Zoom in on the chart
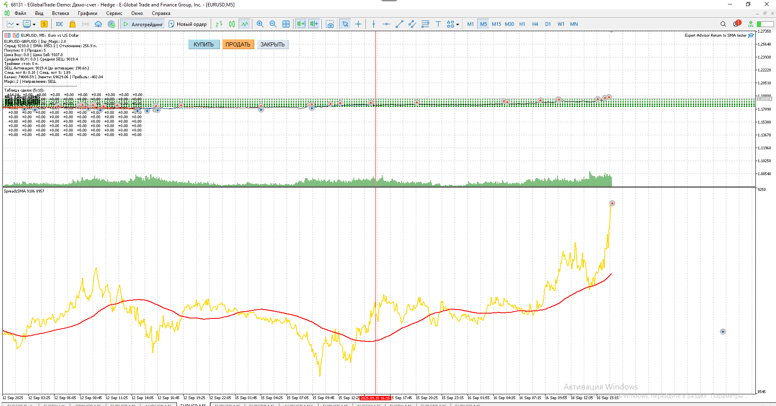This screenshot has width=776, height=406. click(x=260, y=24)
